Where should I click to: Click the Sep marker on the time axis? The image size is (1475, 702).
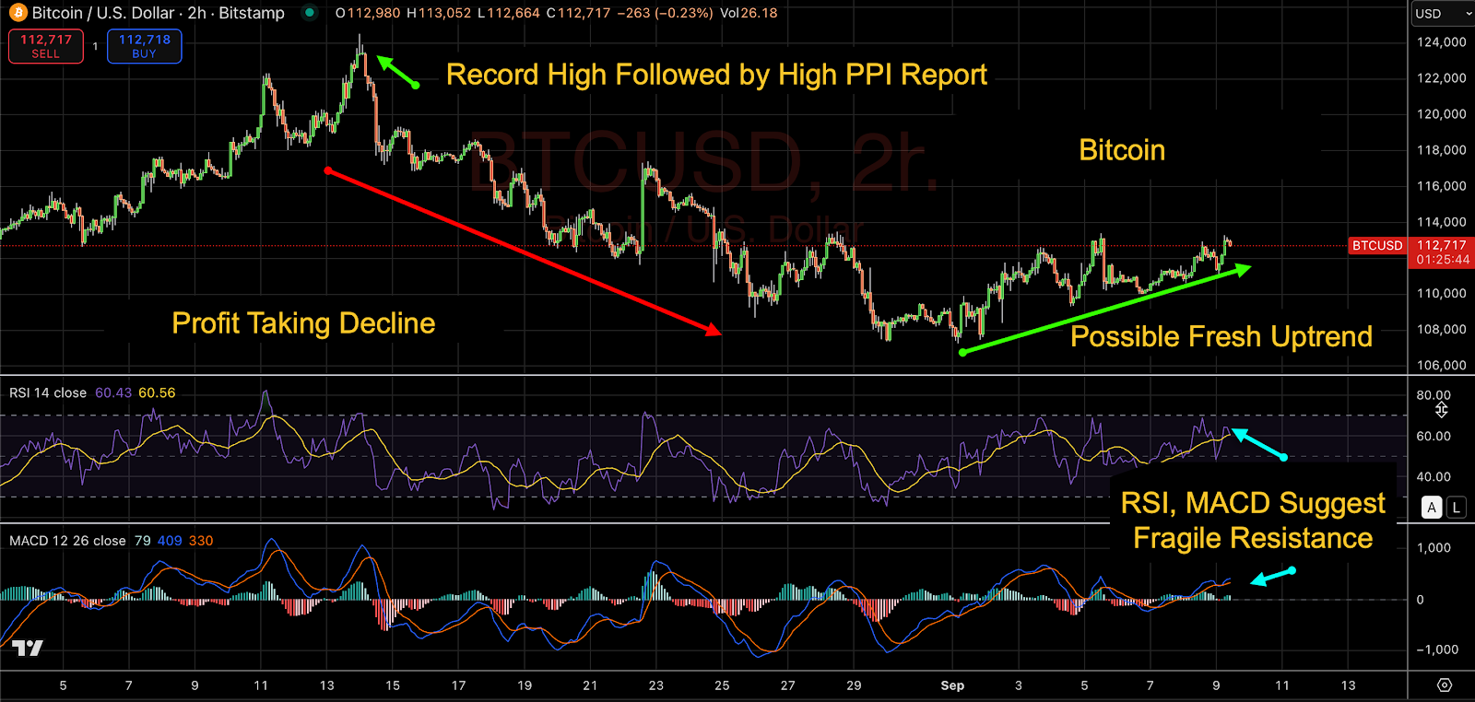952,685
